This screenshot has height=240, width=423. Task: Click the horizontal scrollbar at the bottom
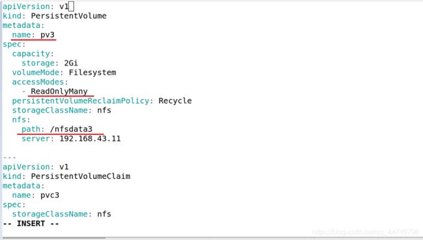pyautogui.click(x=54, y=238)
